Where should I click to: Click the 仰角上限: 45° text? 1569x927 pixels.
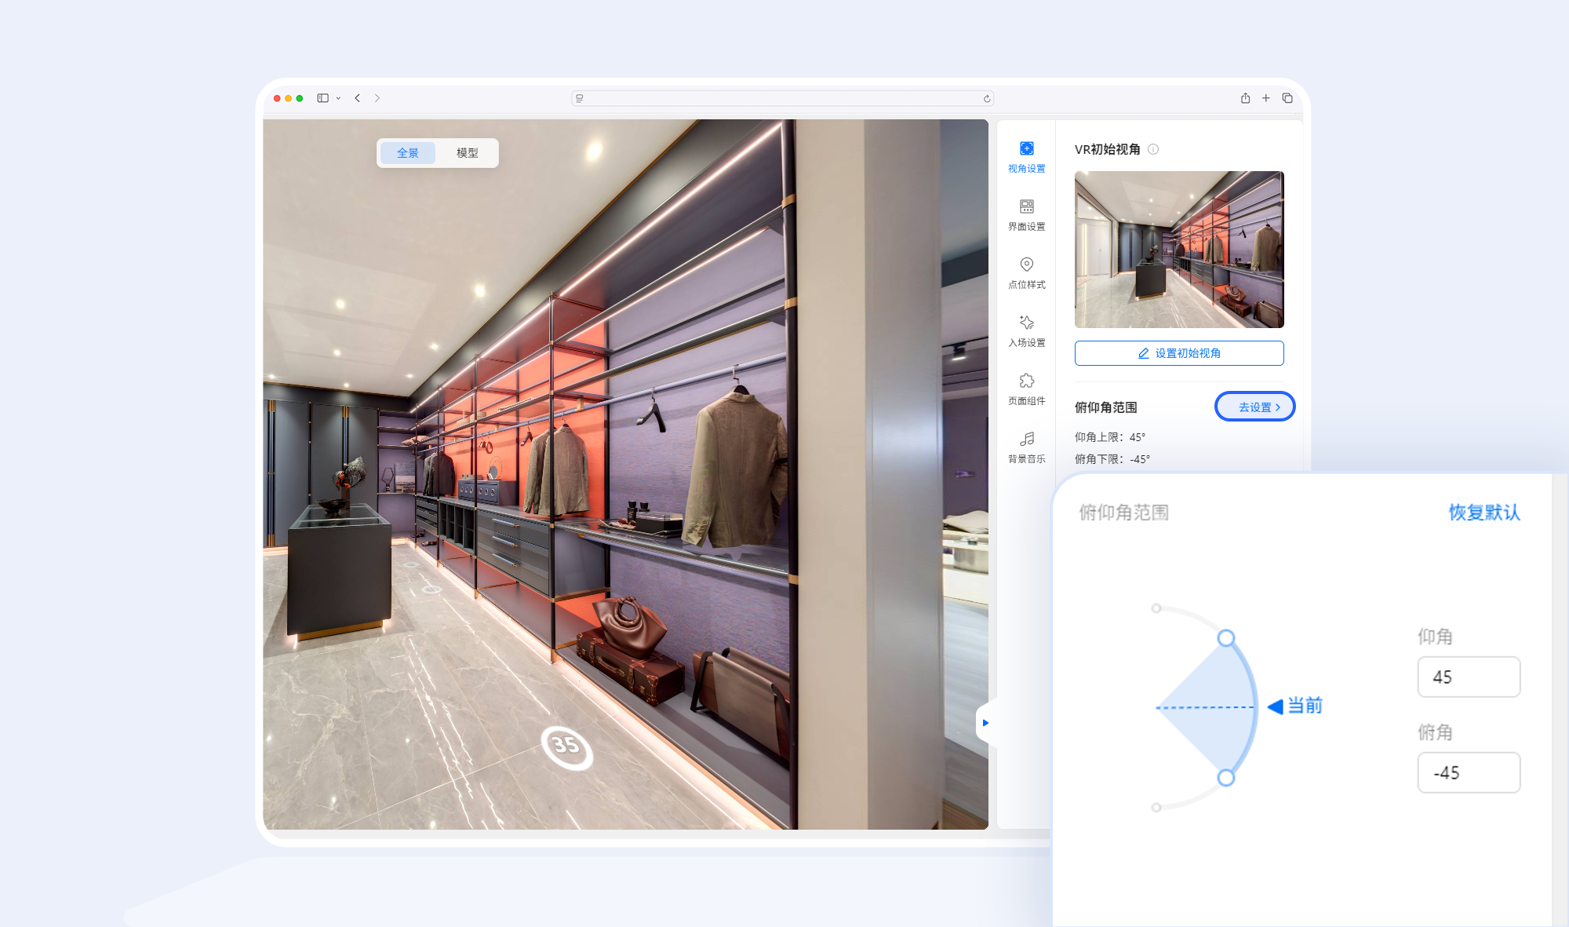[1110, 437]
